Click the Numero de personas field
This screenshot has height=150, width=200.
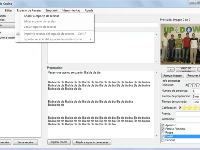point(196,91)
